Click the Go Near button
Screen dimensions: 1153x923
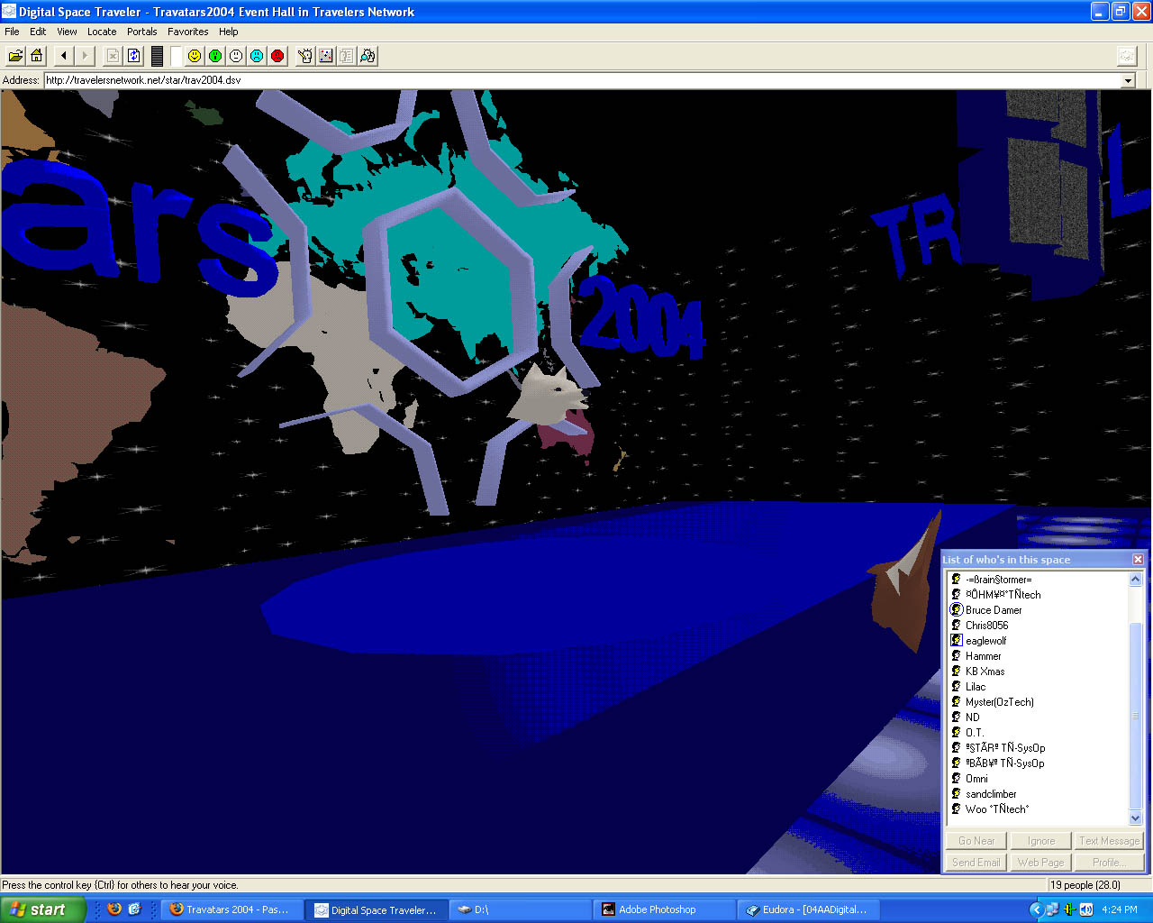coord(976,841)
